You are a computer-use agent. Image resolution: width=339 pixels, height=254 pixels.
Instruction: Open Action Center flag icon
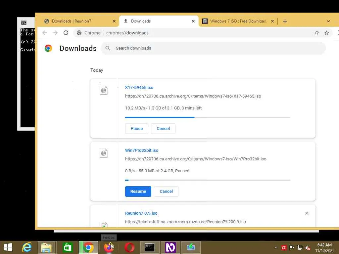click(x=292, y=248)
